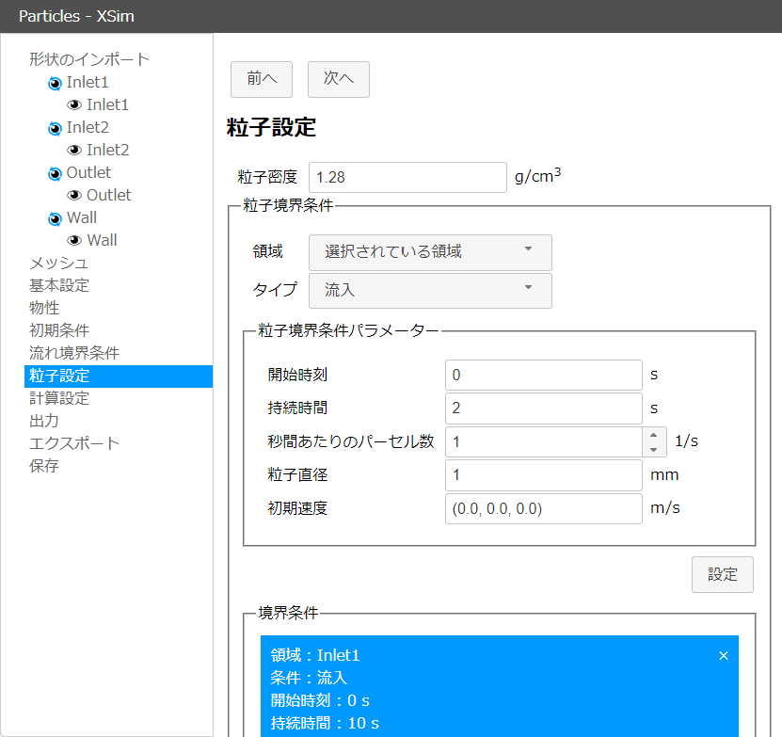Open 基本設定 section
The height and width of the screenshot is (737, 782).
click(x=59, y=285)
